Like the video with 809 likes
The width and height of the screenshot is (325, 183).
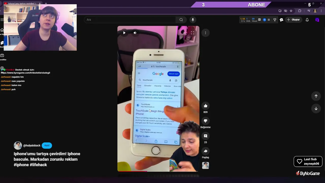click(205, 106)
